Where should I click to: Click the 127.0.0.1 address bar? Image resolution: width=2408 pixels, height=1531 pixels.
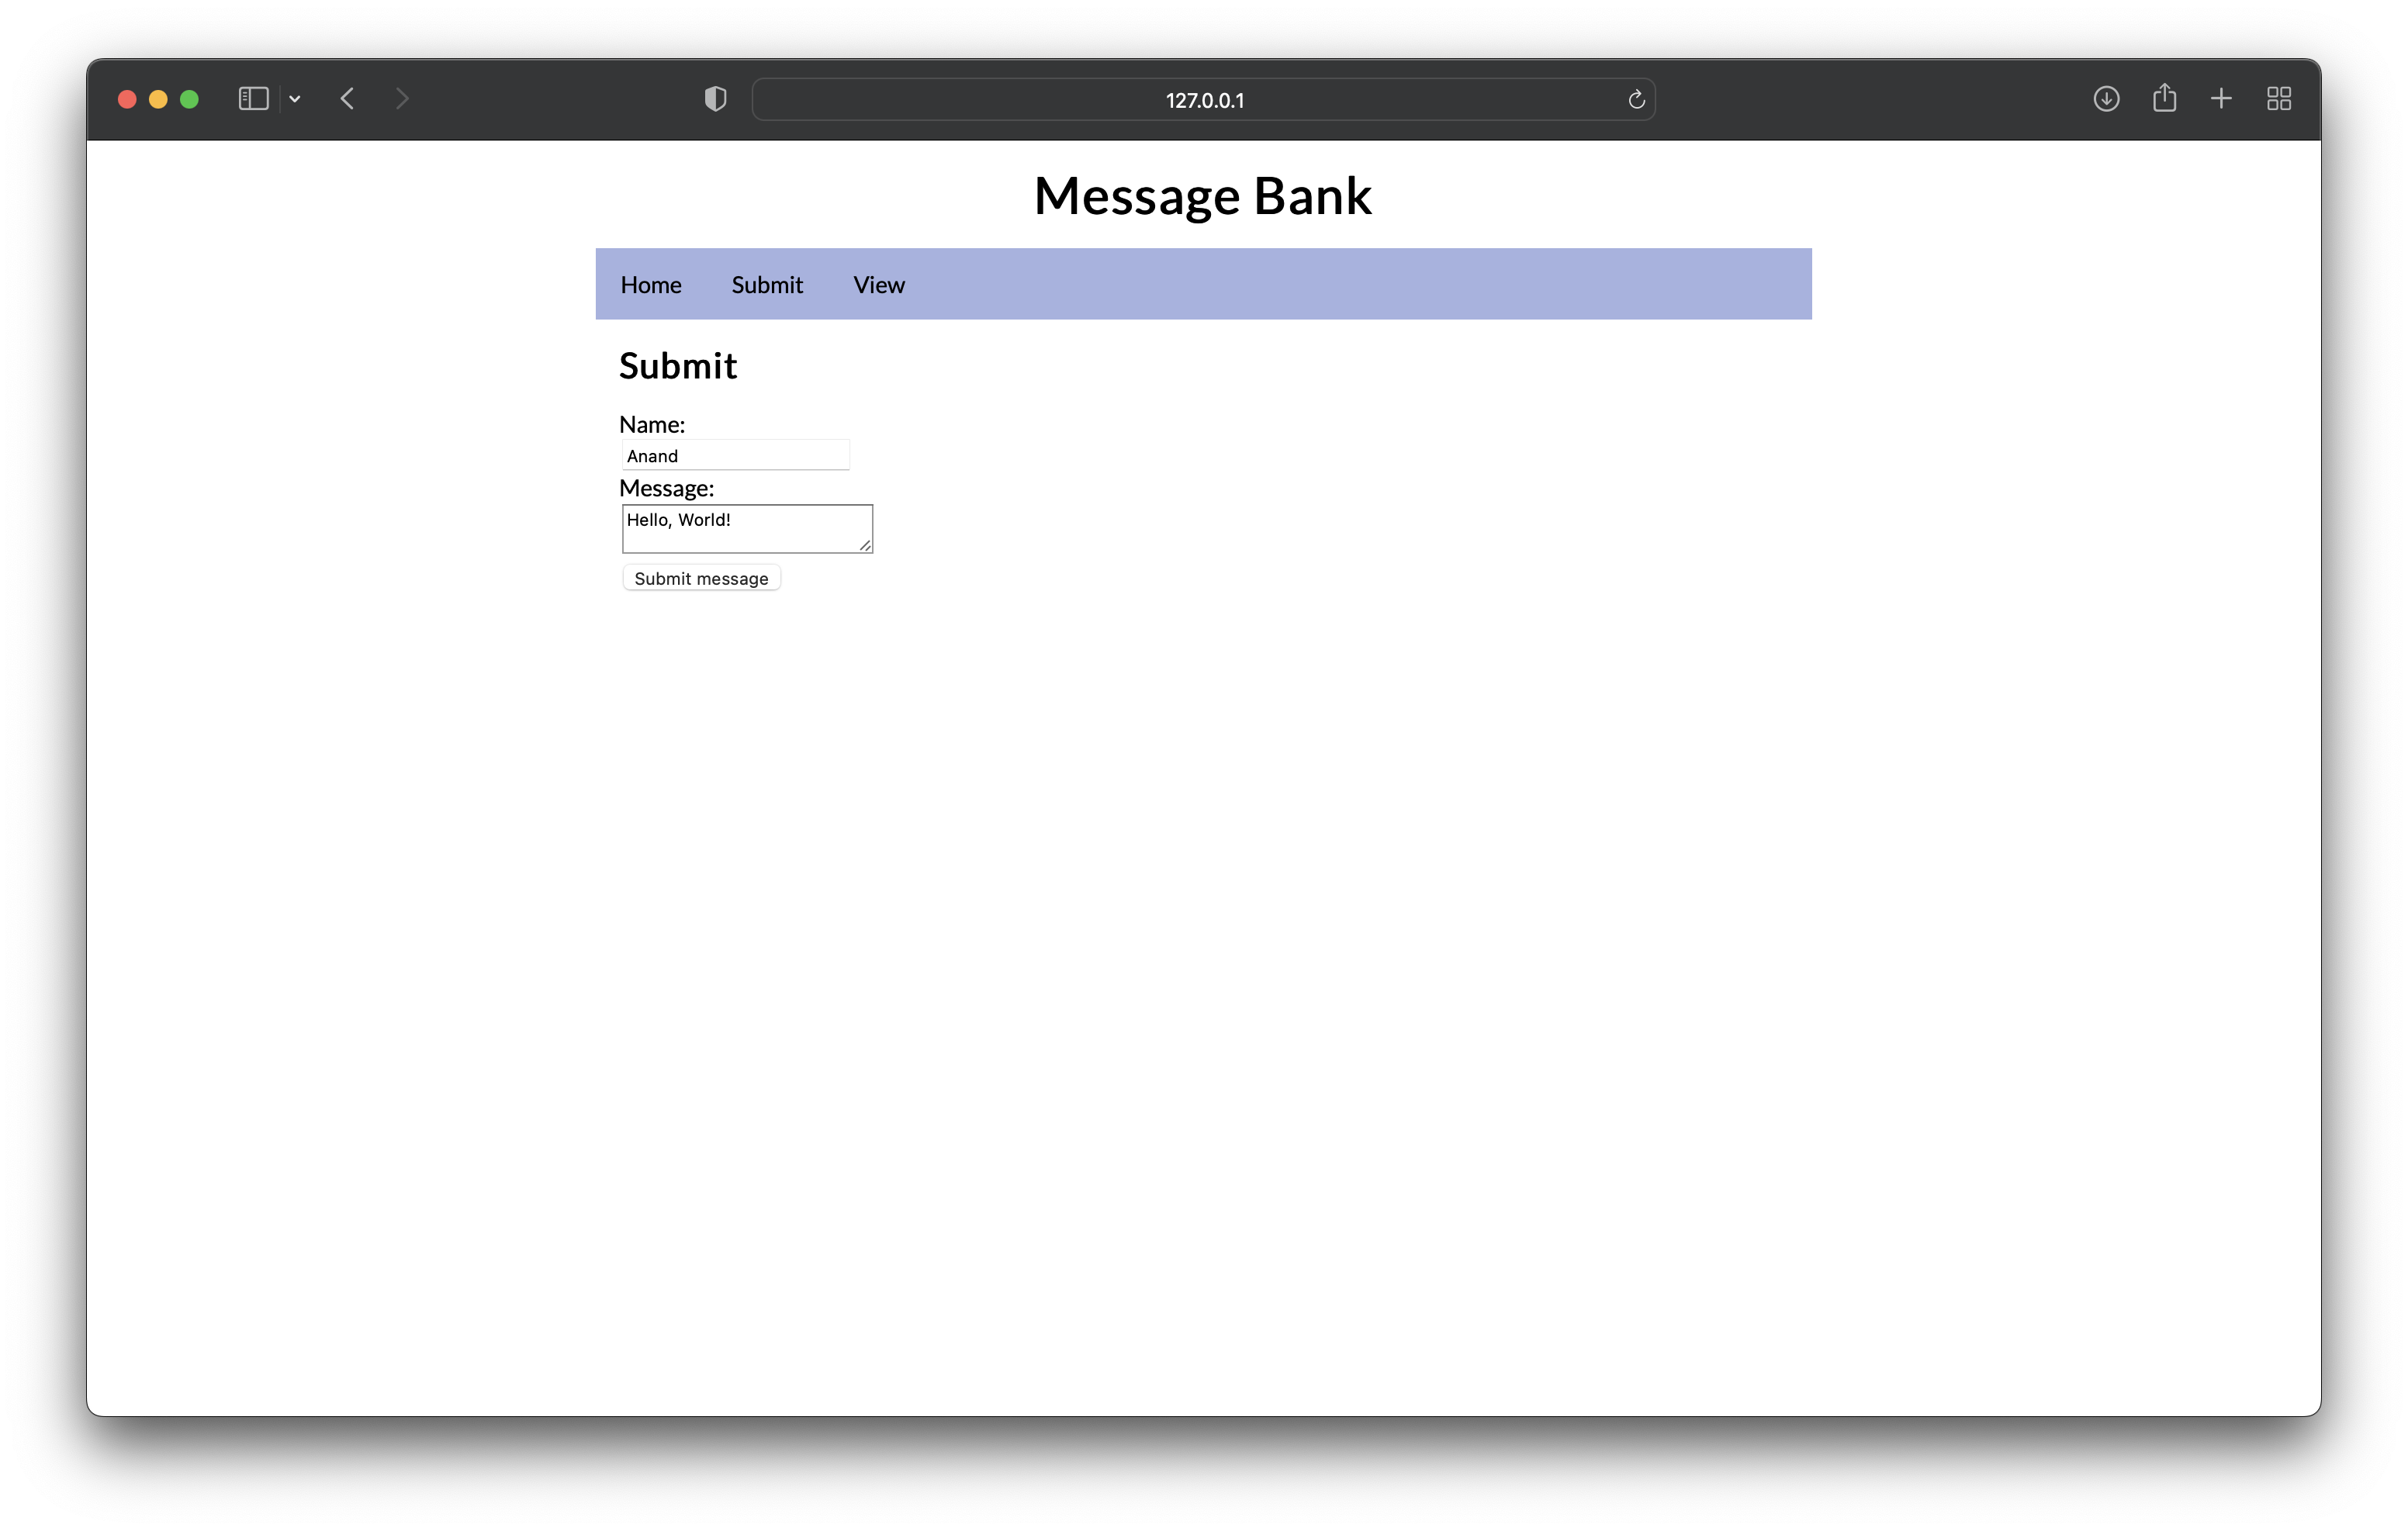pyautogui.click(x=1203, y=100)
